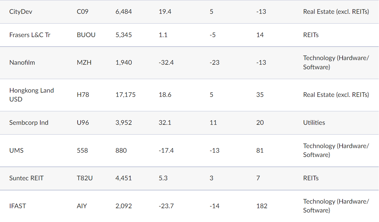The image size is (379, 222).
Task: Click the UMS stock name
Action: tap(16, 151)
